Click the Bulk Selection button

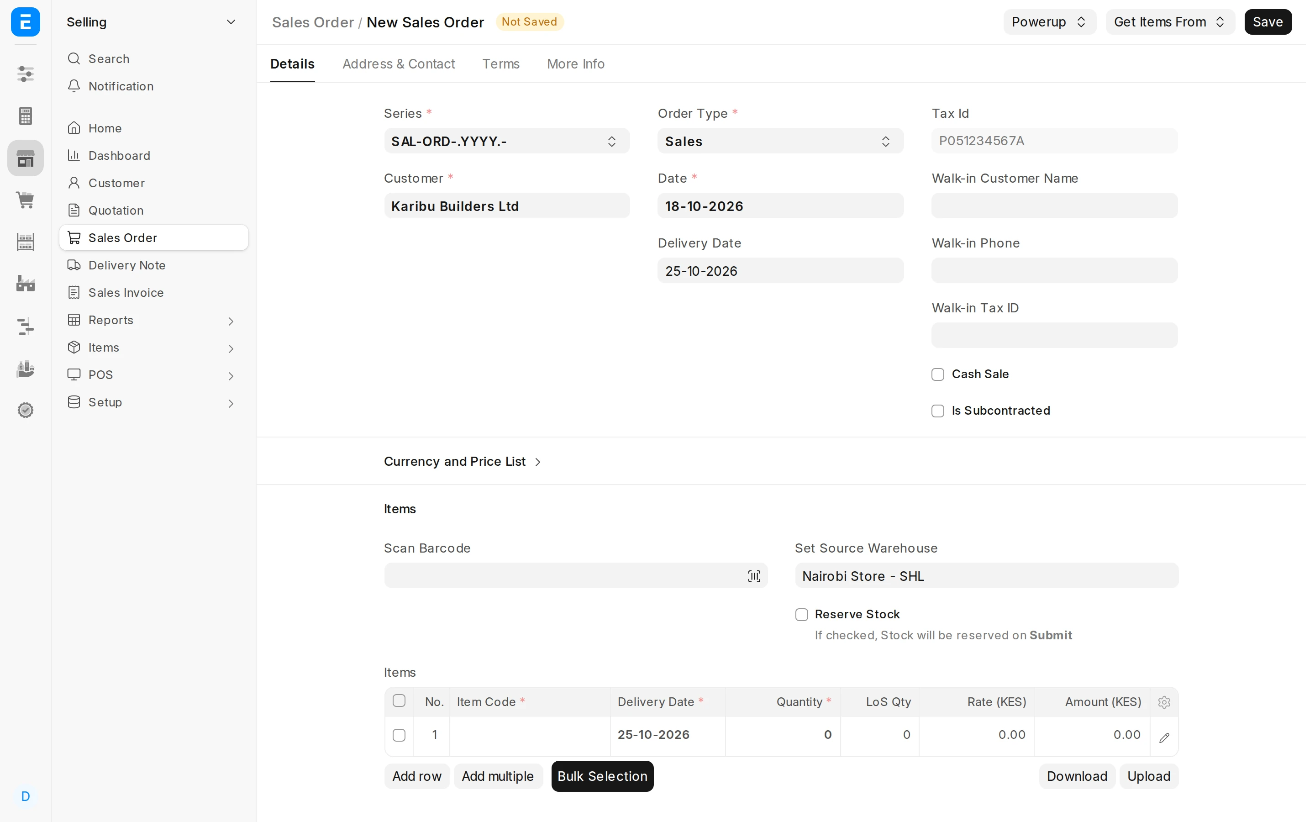(x=602, y=776)
